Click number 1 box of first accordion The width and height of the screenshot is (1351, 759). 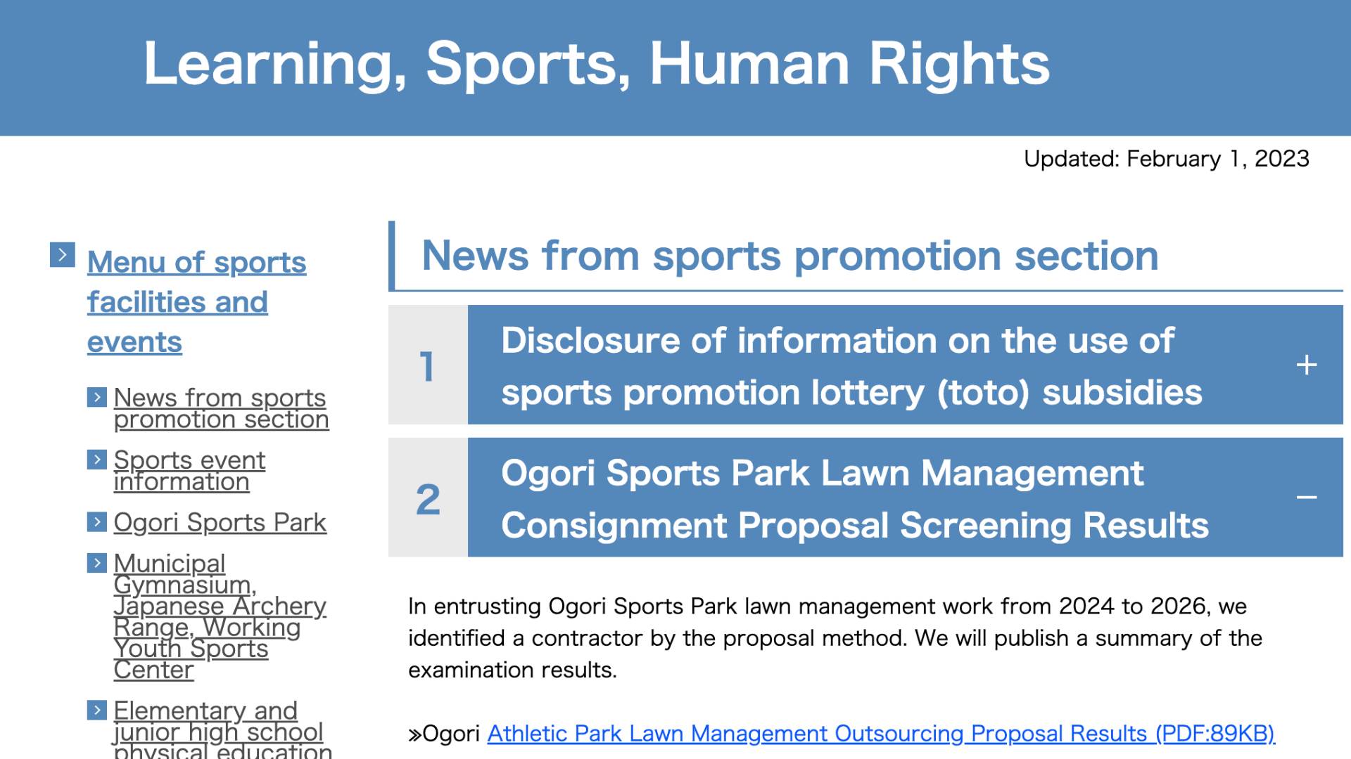[x=427, y=365]
